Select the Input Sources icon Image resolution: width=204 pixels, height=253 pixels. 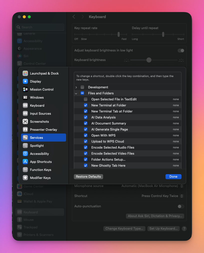coord(25,113)
